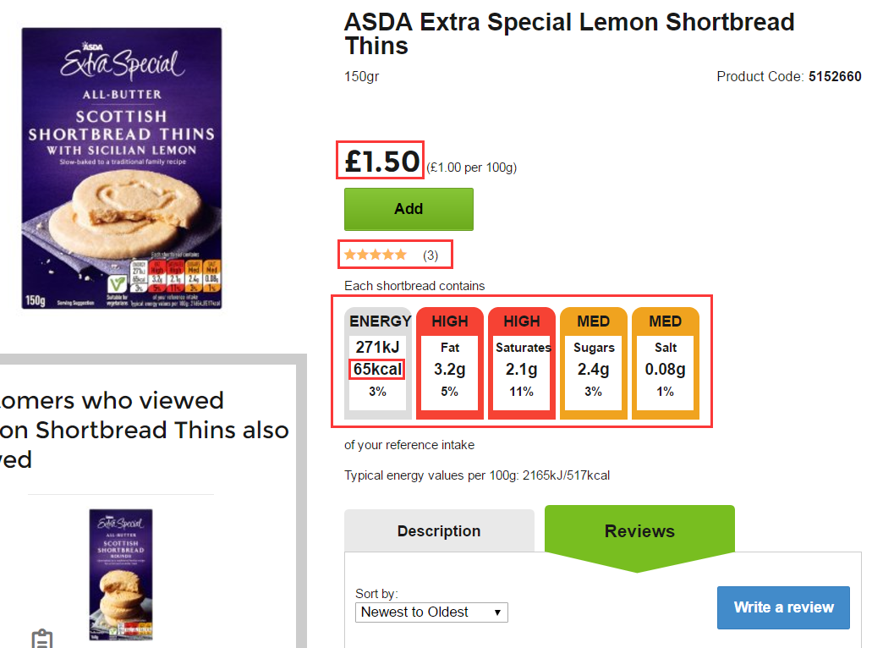Select the HIGH Fat nutrition badge
The image size is (872, 648).
click(x=449, y=361)
